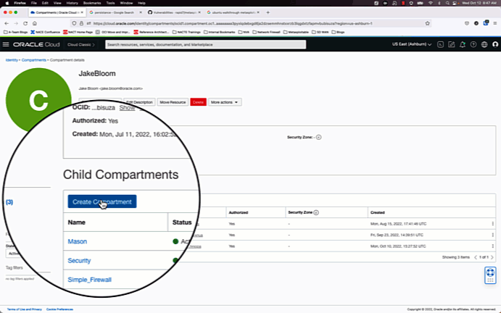Go to previous page of compartments table
This screenshot has height=313, width=501.
click(x=476, y=257)
